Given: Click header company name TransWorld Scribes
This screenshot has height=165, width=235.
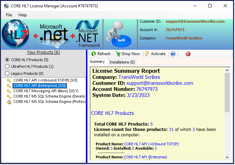Looking at the screenshot, I should pyautogui.click(x=184, y=38).
